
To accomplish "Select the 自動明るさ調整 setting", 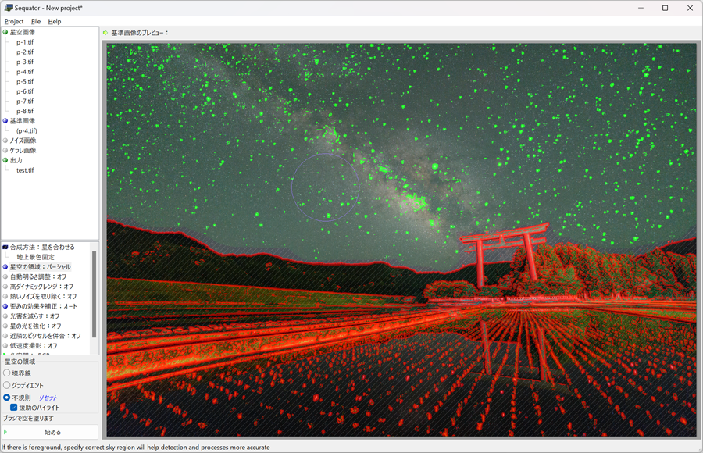I will tap(38, 276).
